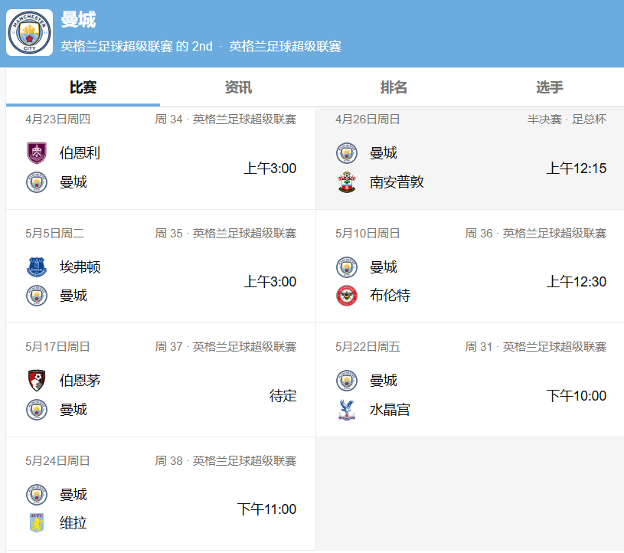Viewport: 624px width, 553px height.
Task: Click the Aston Villa team crest
Action: 37,523
